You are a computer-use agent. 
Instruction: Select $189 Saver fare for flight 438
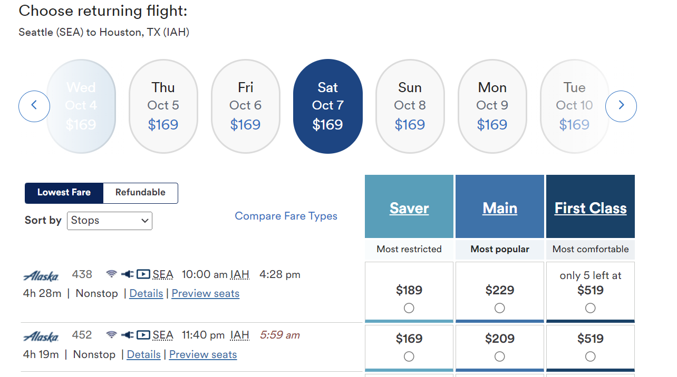coord(409,308)
